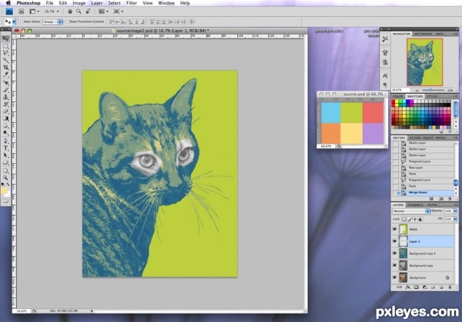Open the blend mode Normal dropdown
Screen dimensions: 462x322
[412, 211]
